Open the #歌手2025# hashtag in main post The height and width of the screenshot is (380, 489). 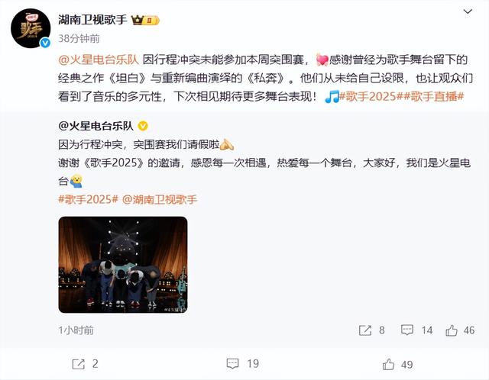368,97
